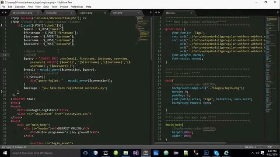Open left pane tab list dropdown
The height and width of the screenshot is (157, 280).
[x=150, y=13]
